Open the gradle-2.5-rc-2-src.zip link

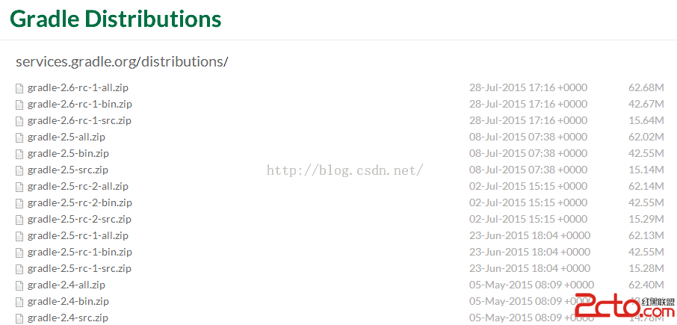79,219
